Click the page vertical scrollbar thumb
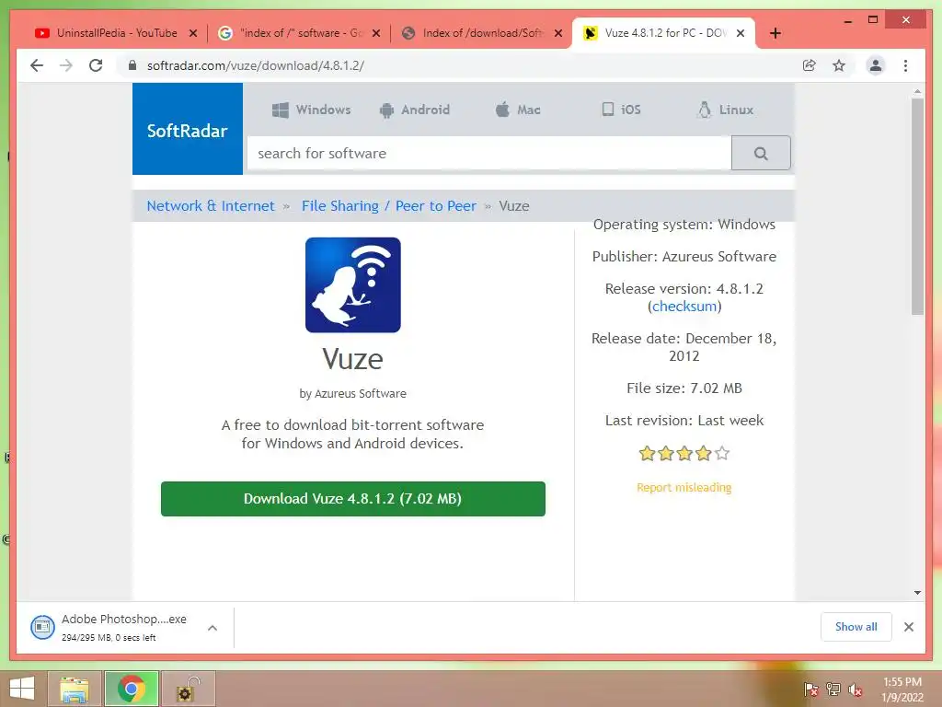The image size is (942, 707). (x=917, y=206)
